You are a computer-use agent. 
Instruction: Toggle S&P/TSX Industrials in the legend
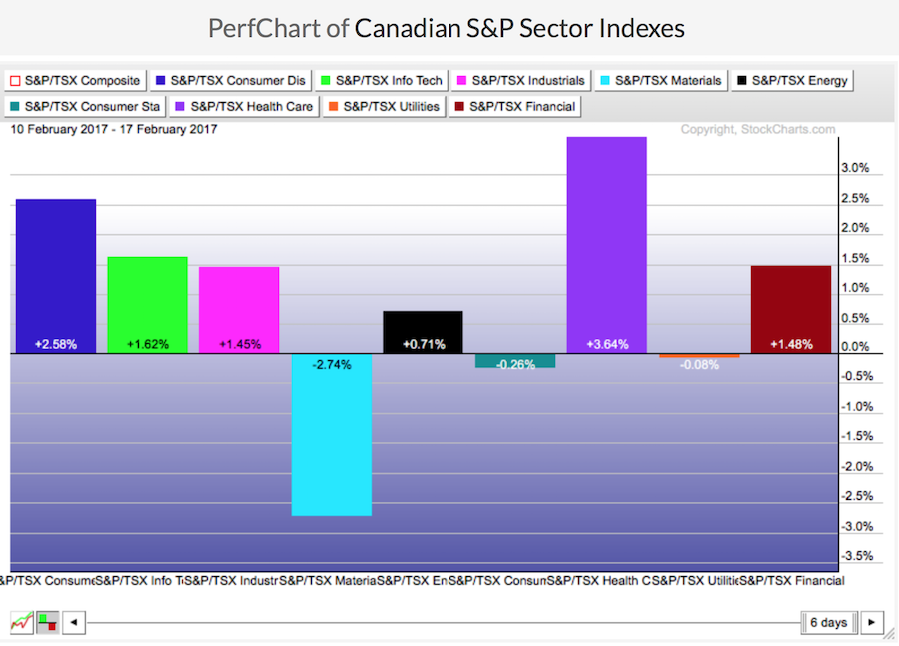[520, 80]
